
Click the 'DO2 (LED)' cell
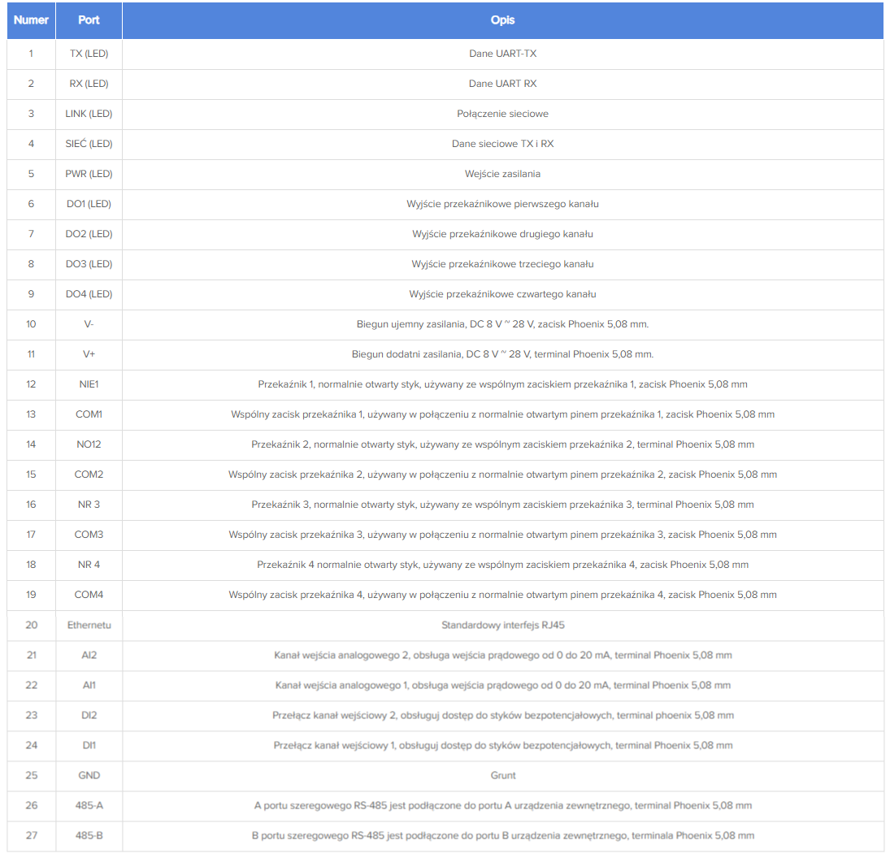pyautogui.click(x=89, y=234)
